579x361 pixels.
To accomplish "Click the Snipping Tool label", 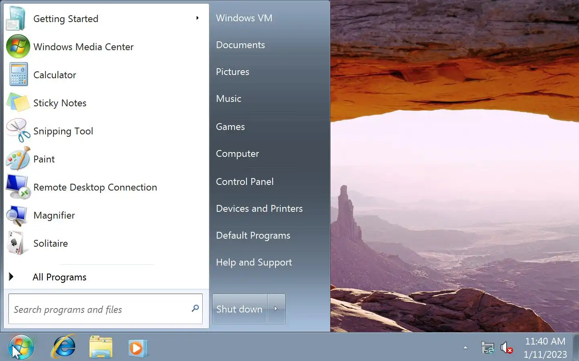I will pos(63,131).
